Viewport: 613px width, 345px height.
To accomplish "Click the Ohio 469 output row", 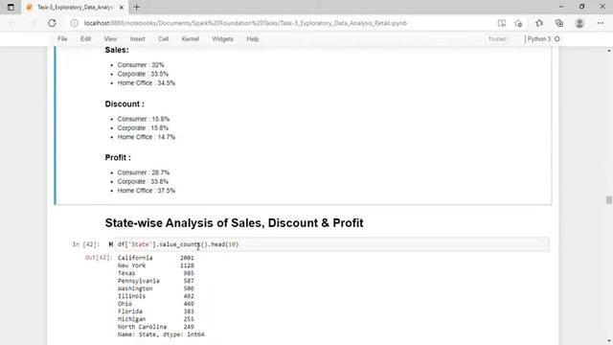I will tap(155, 304).
